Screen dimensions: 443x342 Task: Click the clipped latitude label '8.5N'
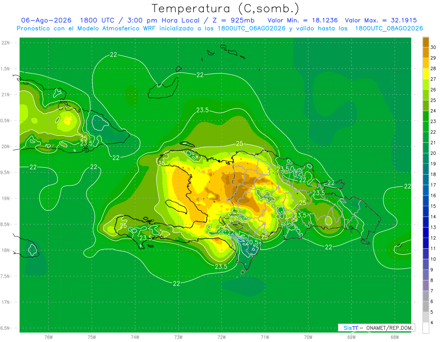(x=5, y=224)
